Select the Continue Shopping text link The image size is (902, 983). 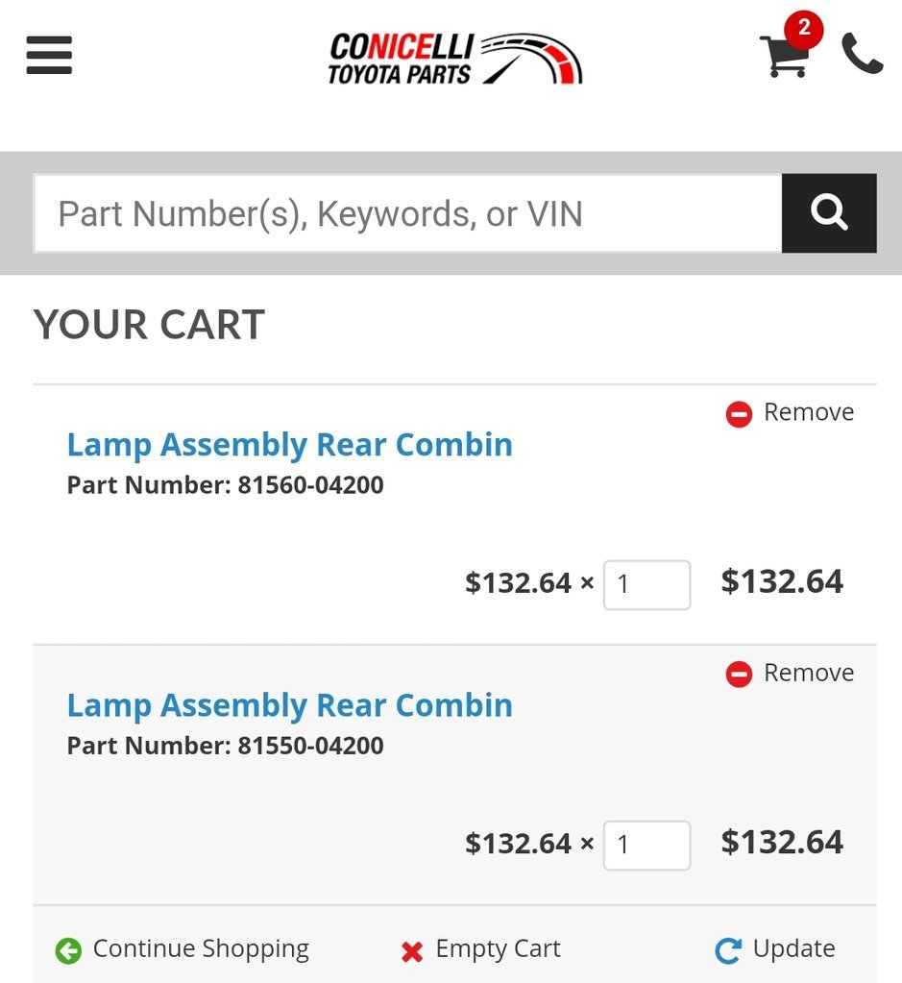point(201,949)
